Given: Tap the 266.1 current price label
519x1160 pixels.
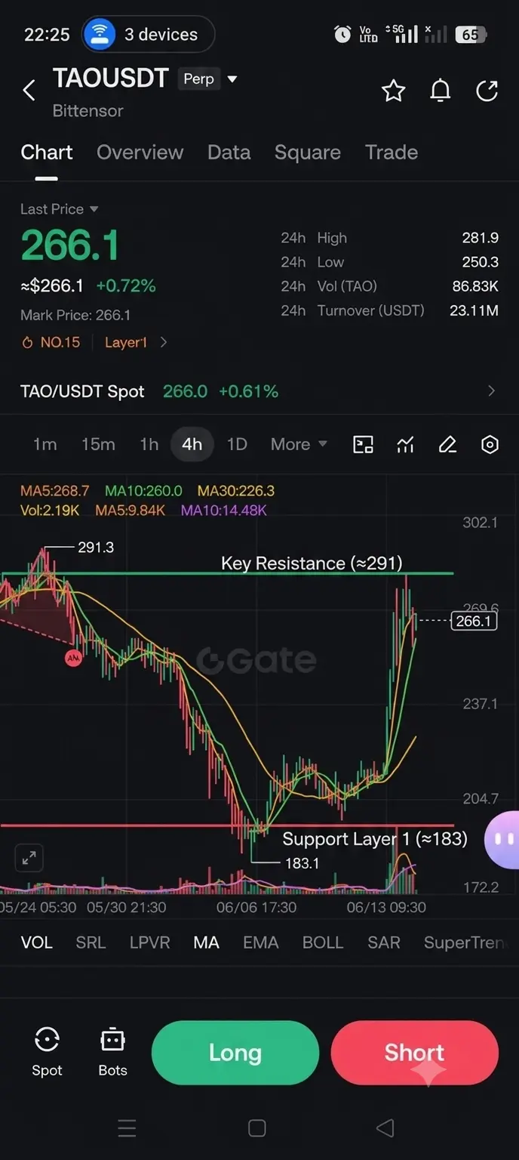Looking at the screenshot, I should coord(474,621).
